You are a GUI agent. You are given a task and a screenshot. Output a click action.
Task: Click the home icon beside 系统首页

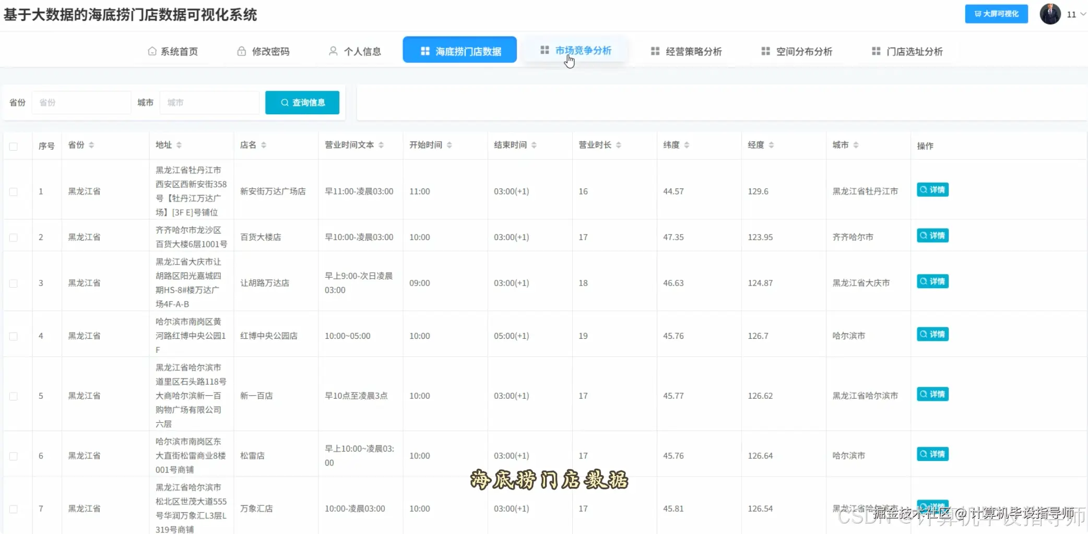pos(151,51)
